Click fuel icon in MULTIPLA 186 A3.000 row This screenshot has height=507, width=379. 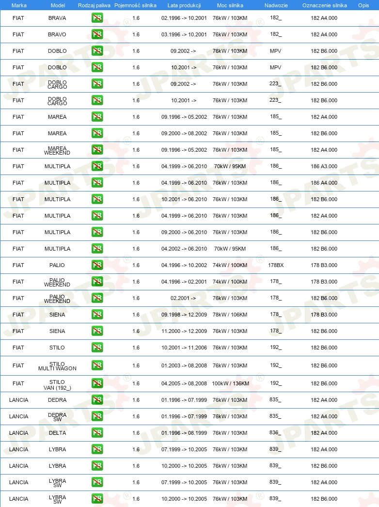pos(97,166)
